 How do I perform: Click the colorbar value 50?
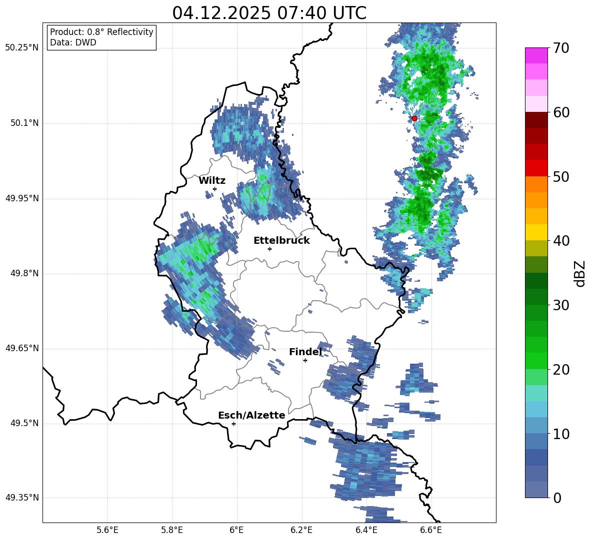coord(561,176)
